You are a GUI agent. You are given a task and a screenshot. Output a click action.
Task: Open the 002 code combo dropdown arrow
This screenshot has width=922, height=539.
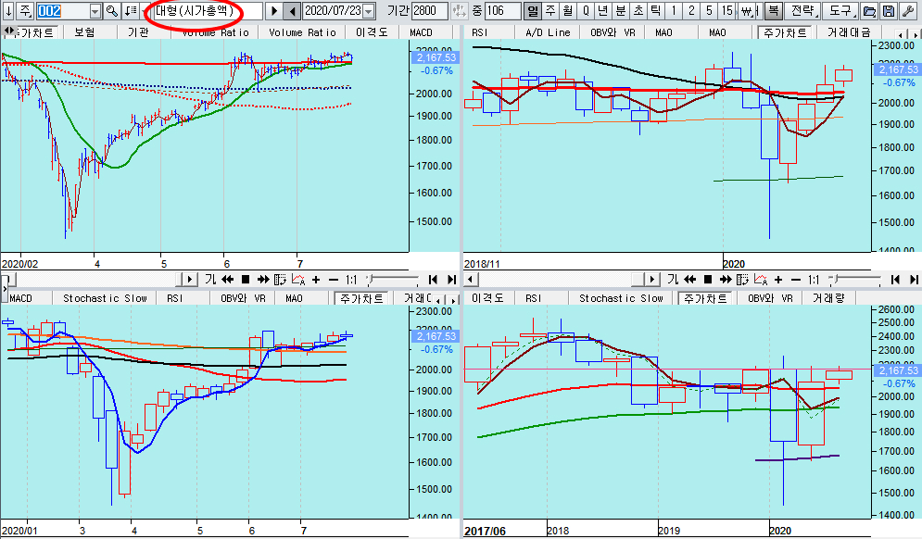pos(95,11)
